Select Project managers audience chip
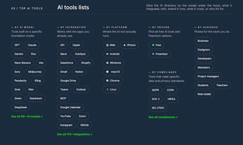The height and width of the screenshot is (145, 243). point(208,77)
